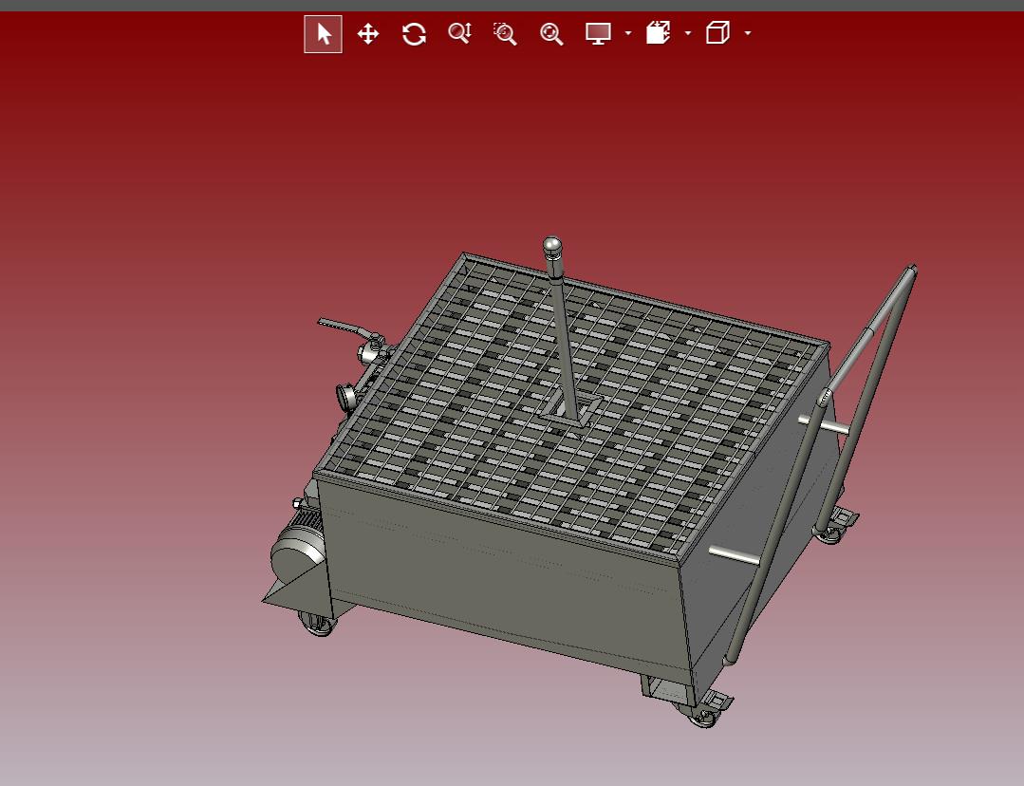Activate the Zoom to area tool
This screenshot has width=1024, height=786.
click(x=505, y=33)
